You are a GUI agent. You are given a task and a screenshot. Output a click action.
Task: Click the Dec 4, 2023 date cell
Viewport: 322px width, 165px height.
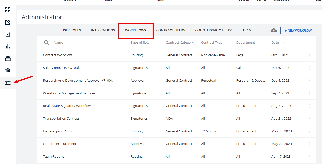tap(280, 81)
